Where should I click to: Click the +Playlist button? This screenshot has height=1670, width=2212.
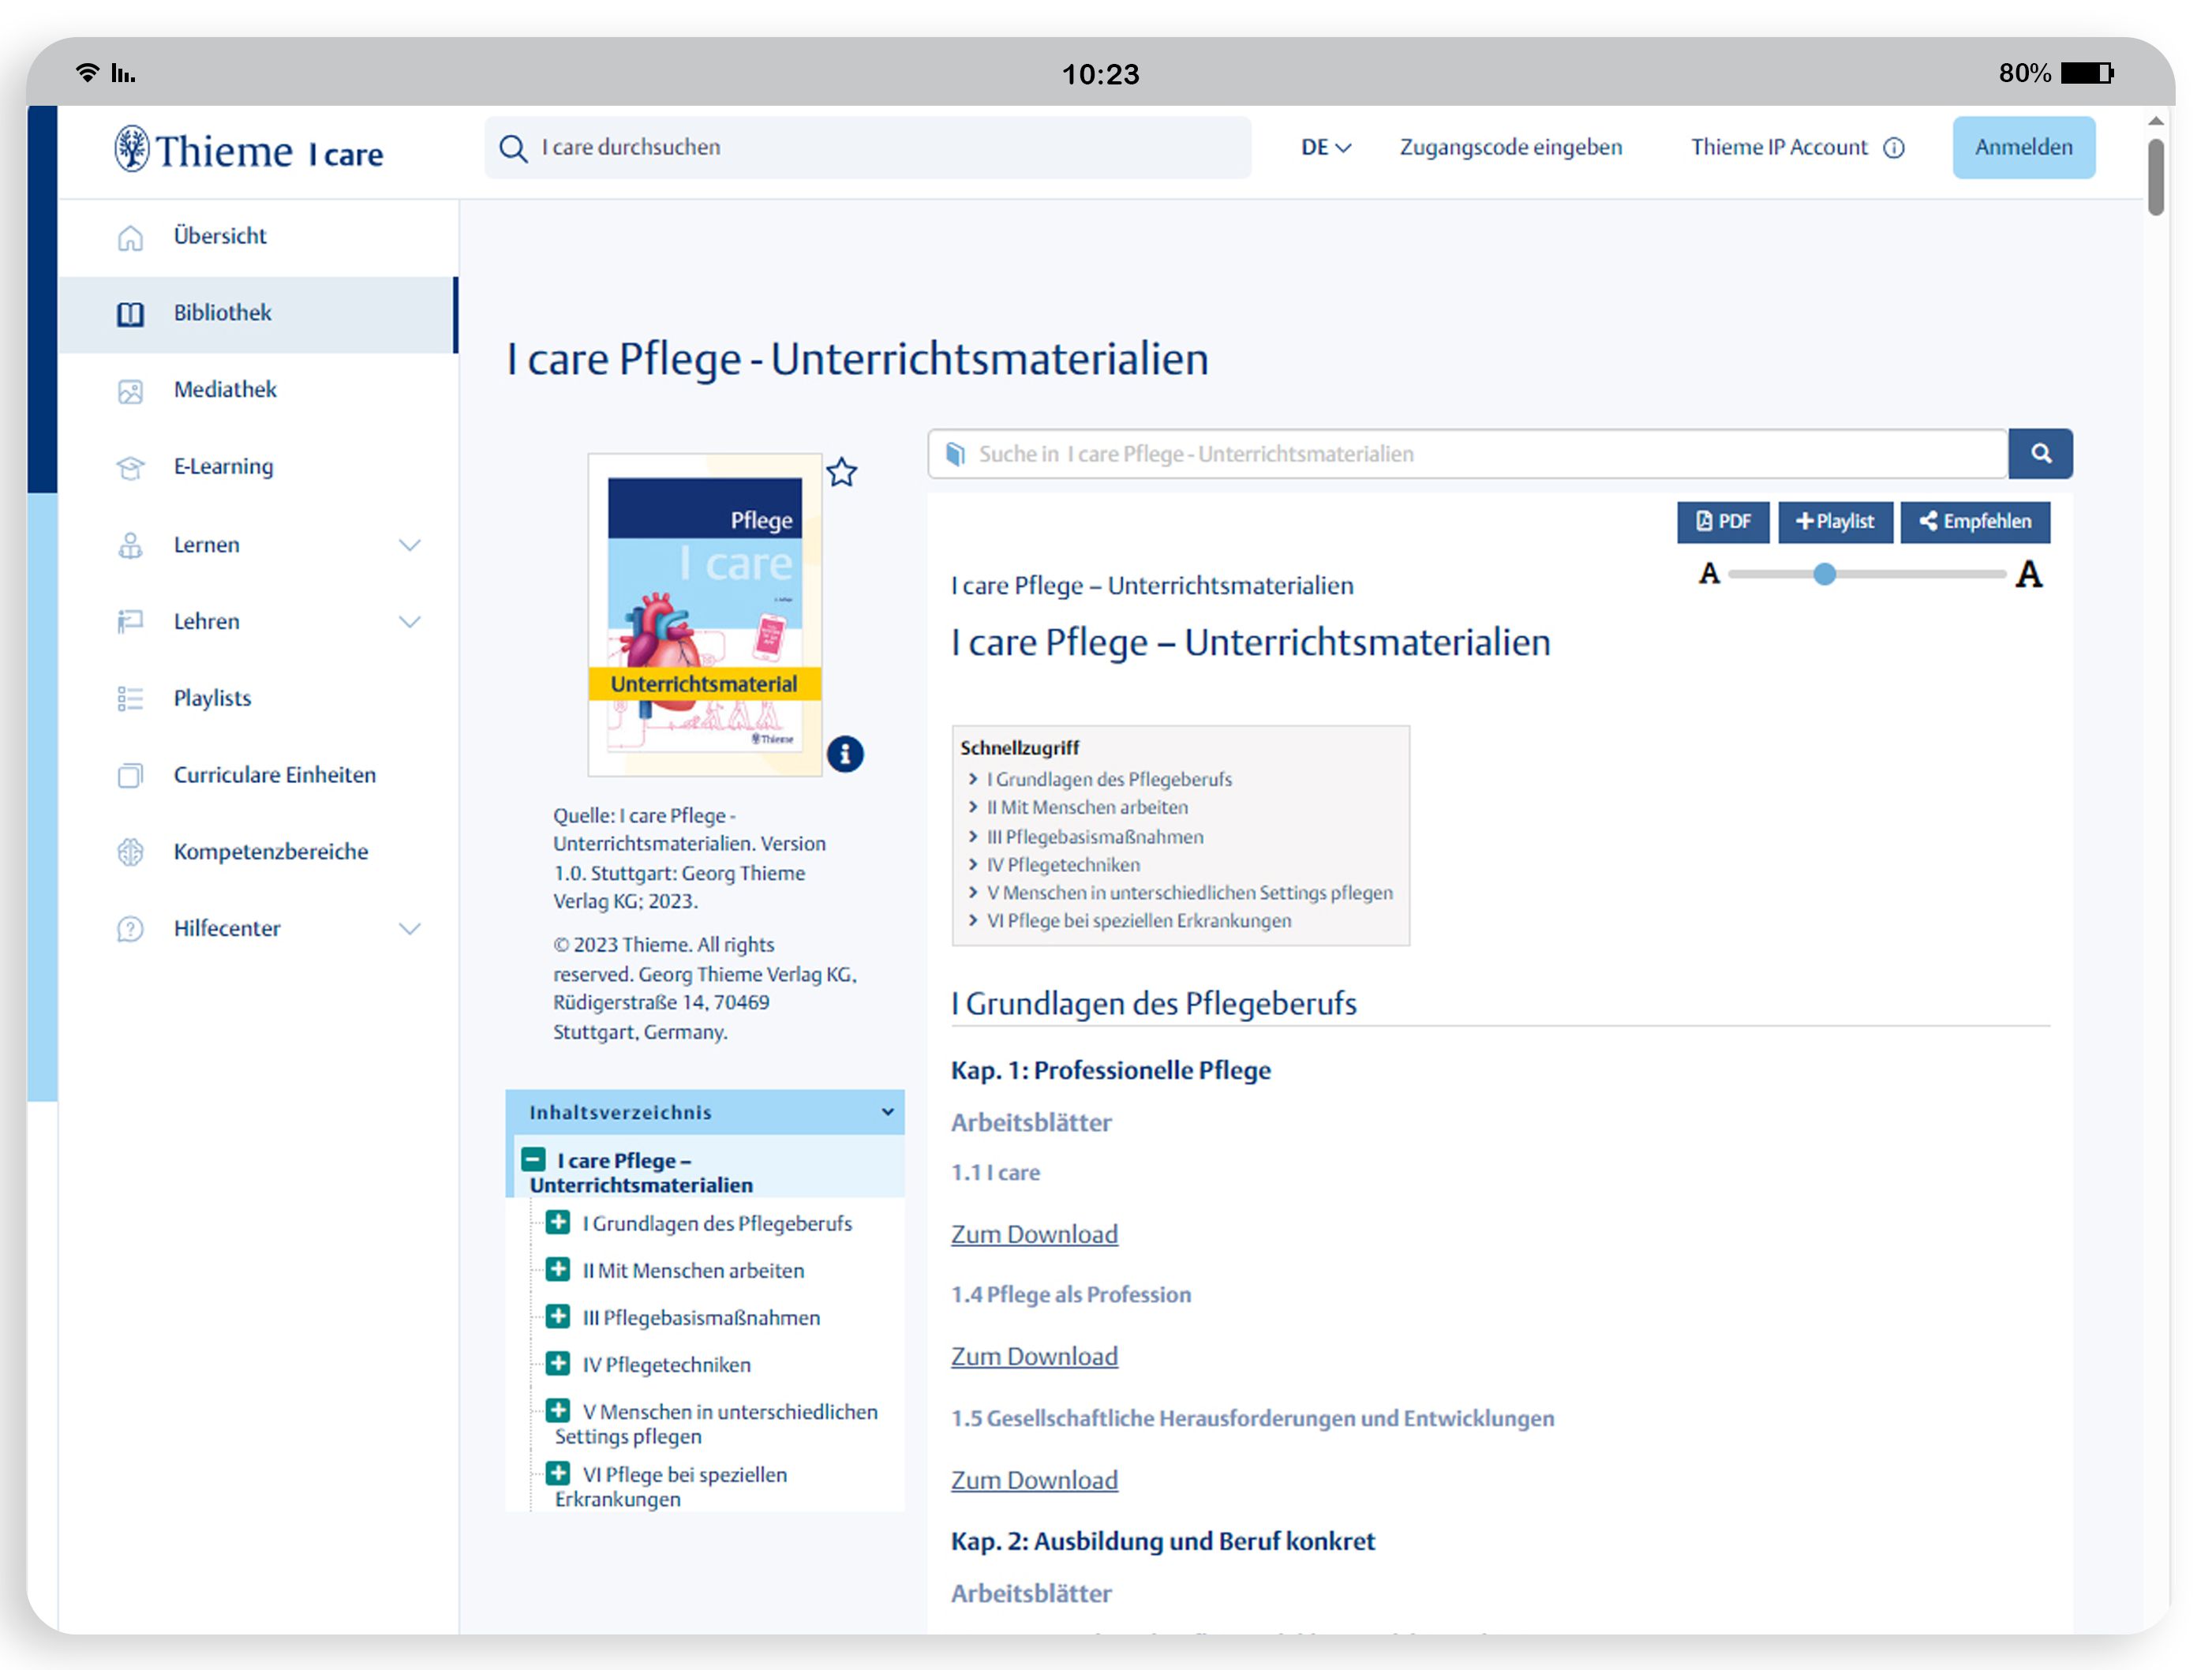click(1835, 522)
